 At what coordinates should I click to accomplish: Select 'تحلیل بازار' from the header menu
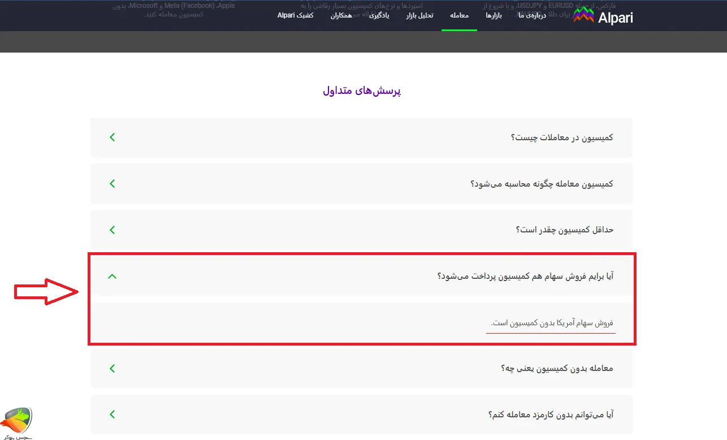[x=419, y=15]
